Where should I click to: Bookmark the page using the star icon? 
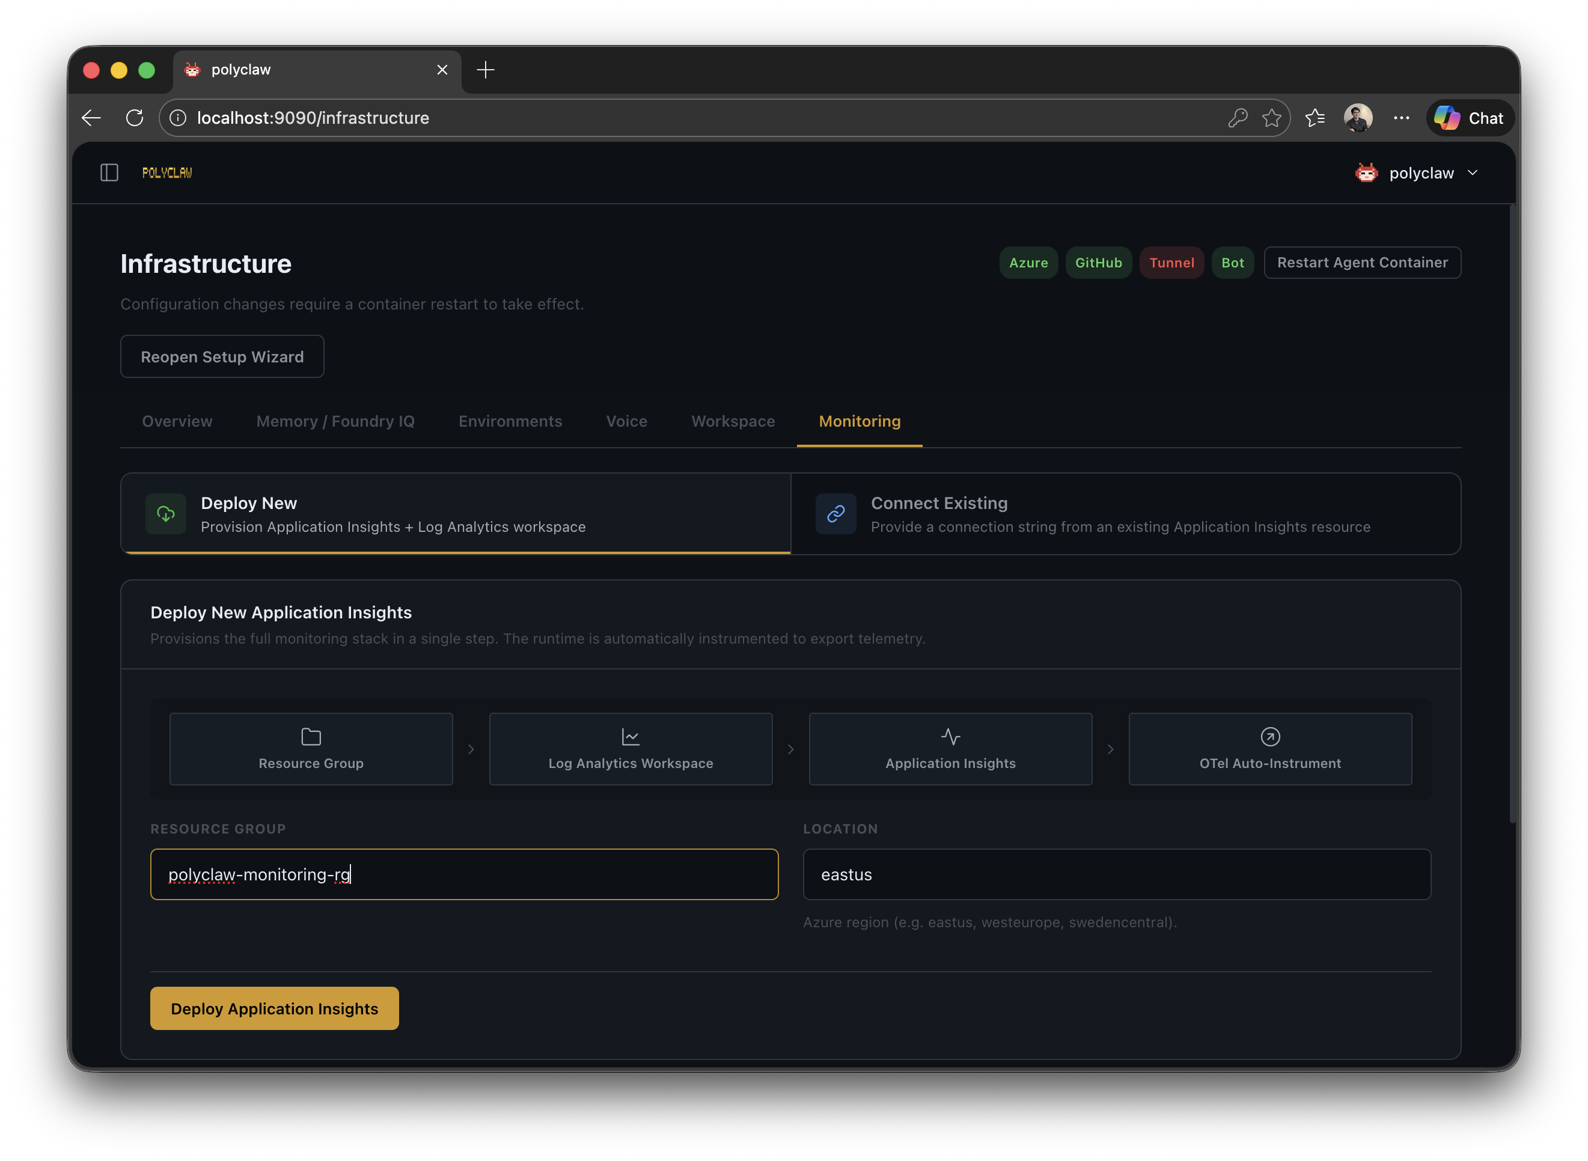[x=1272, y=117]
